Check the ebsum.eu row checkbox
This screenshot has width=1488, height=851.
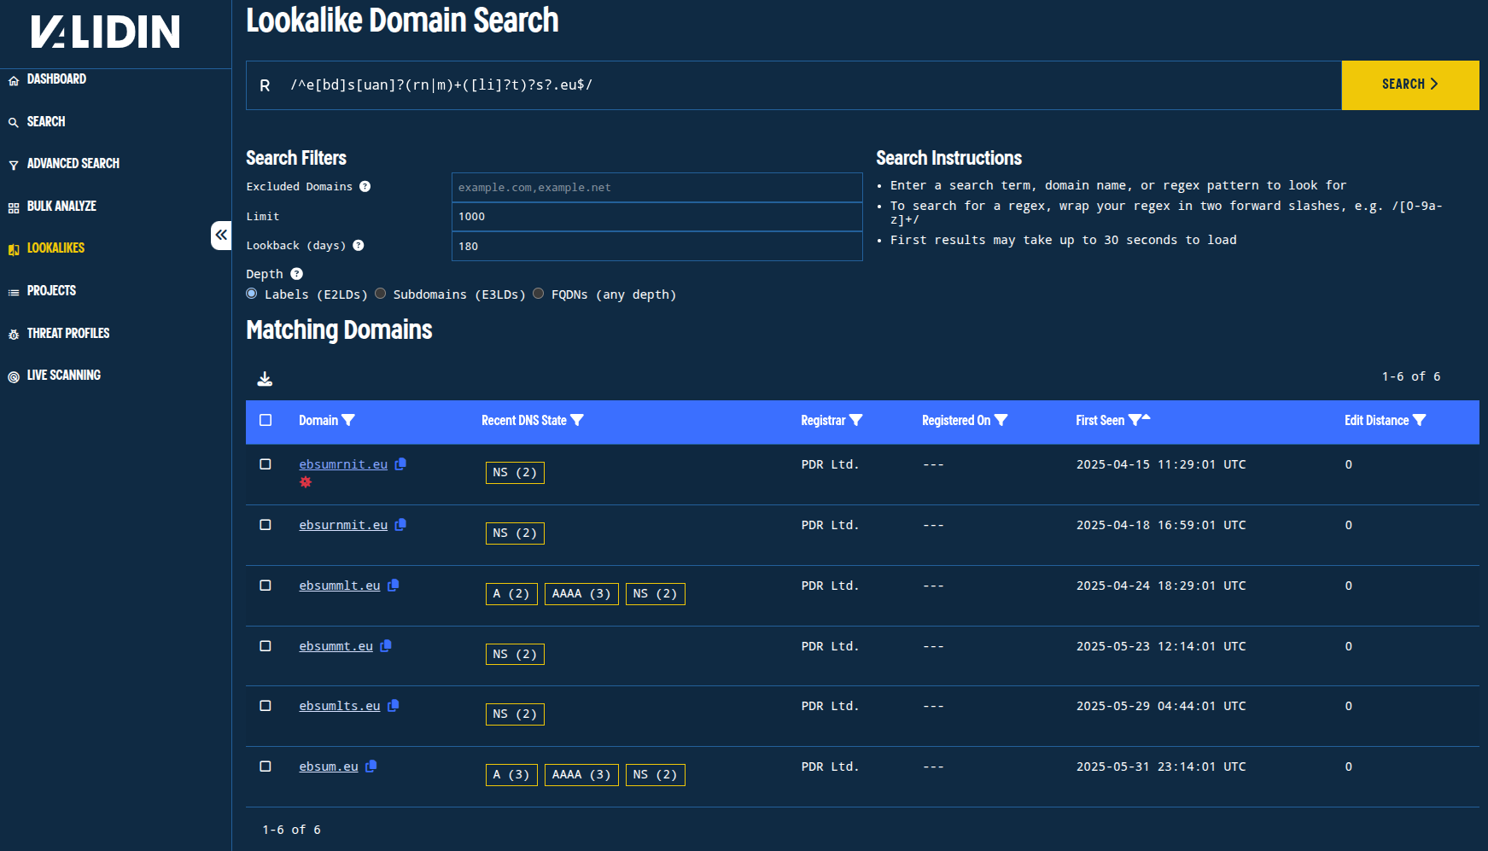coord(266,766)
